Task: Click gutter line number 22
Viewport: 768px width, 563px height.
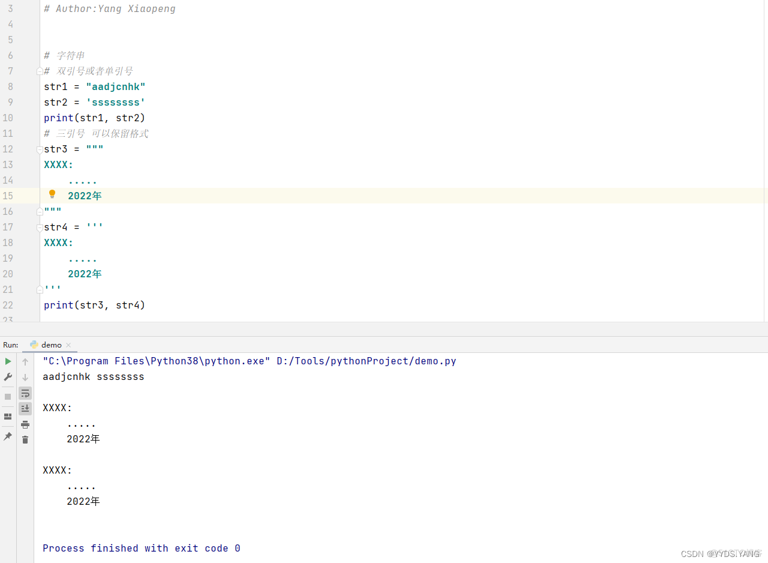Action: pos(8,305)
